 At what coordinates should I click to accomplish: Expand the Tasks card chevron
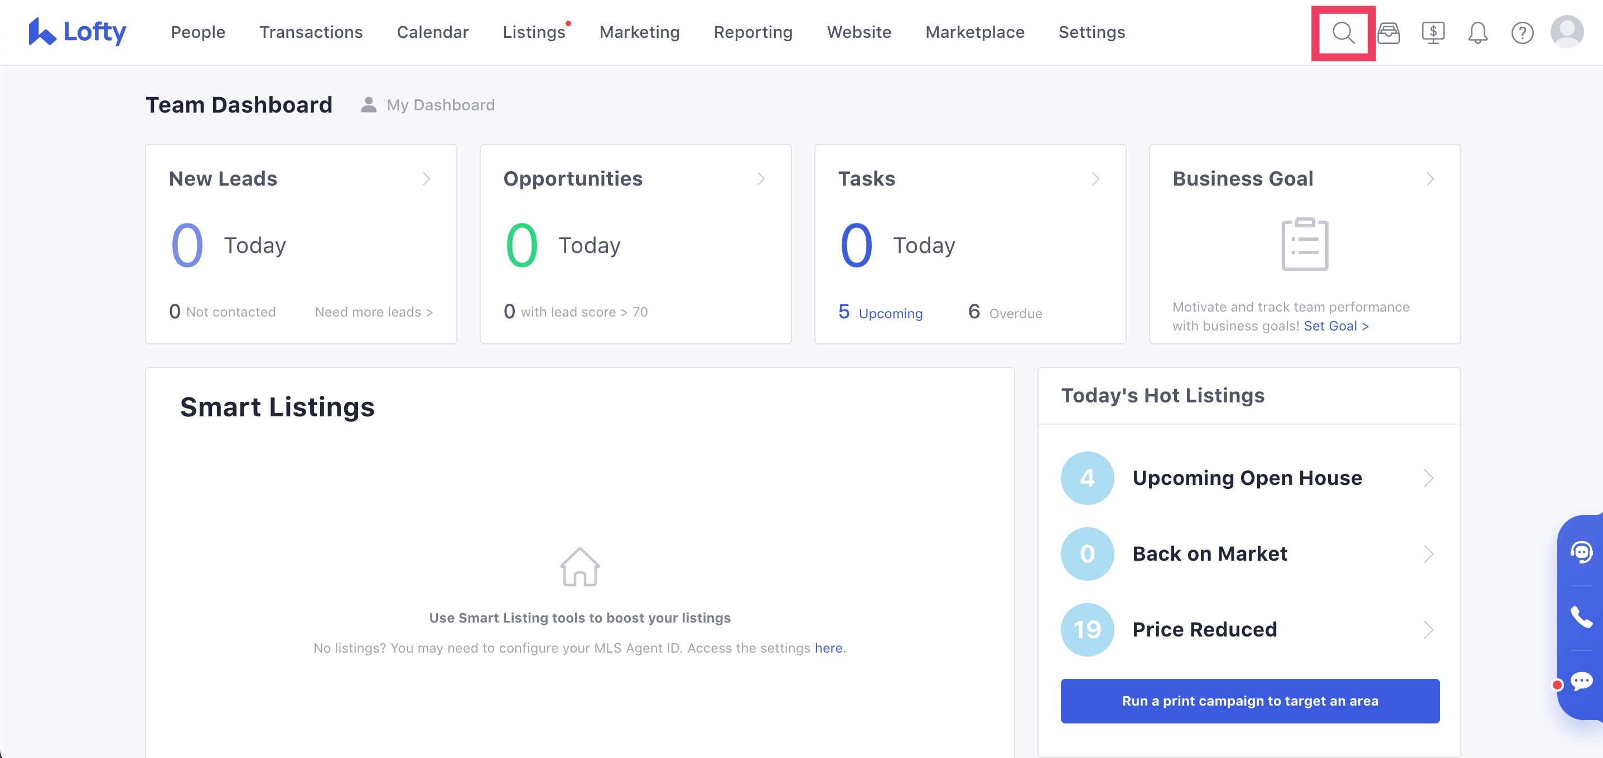(1095, 179)
